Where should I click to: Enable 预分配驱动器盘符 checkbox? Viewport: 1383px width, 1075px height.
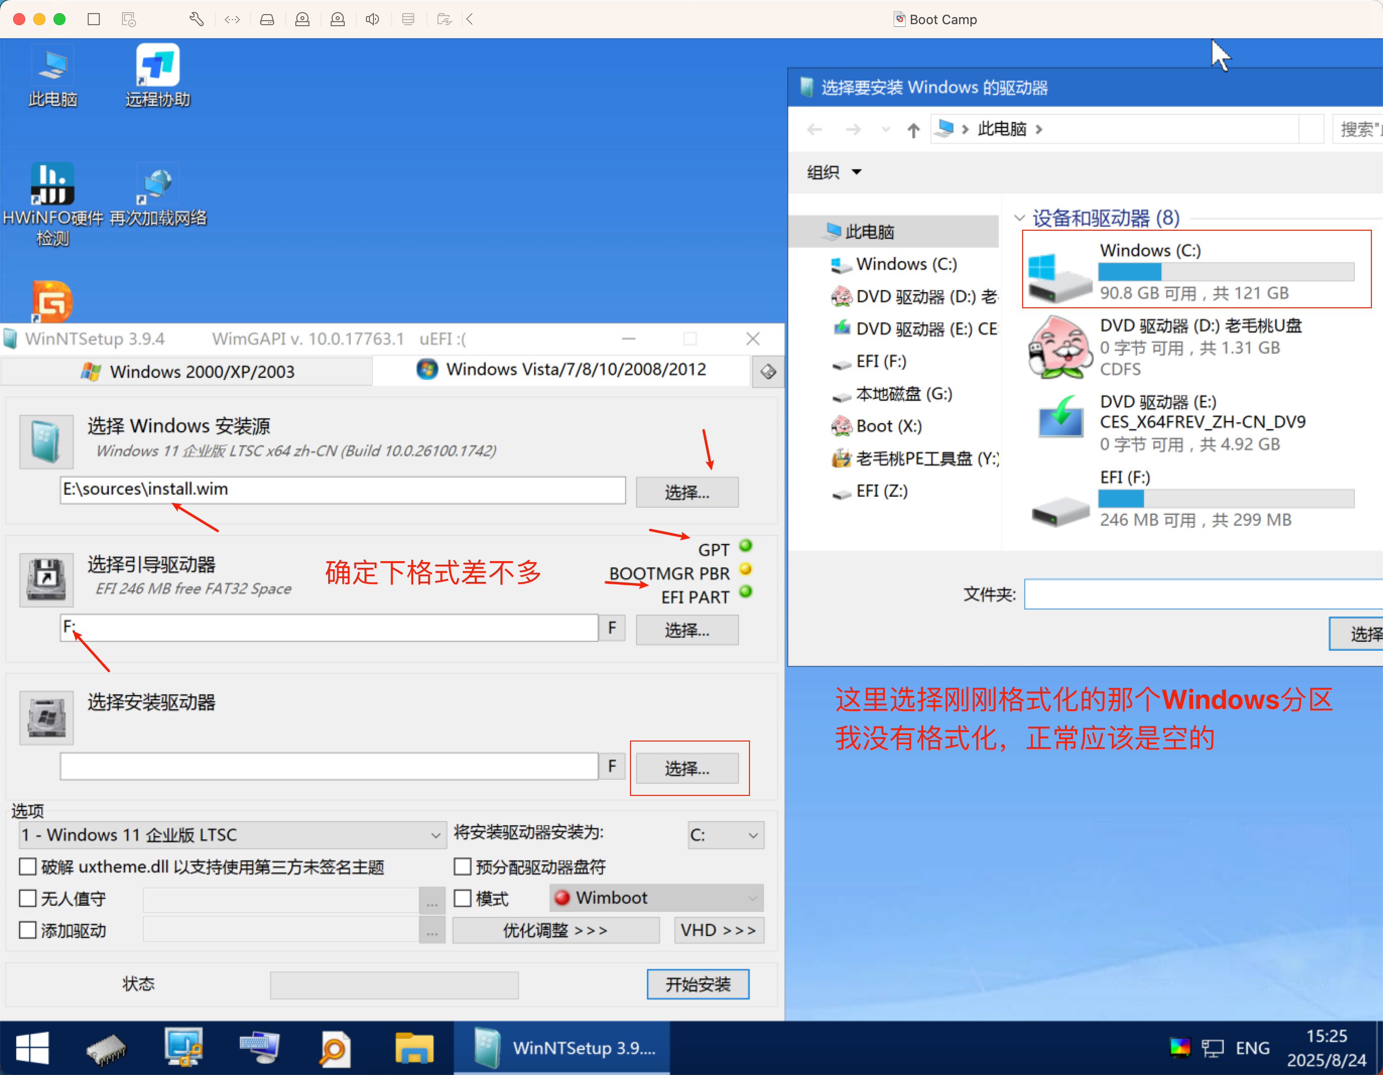(463, 867)
